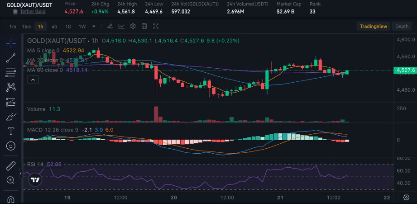Collapse the left drawing toolbar arrow
Screen dimensions: 417x204
click(x=20, y=173)
